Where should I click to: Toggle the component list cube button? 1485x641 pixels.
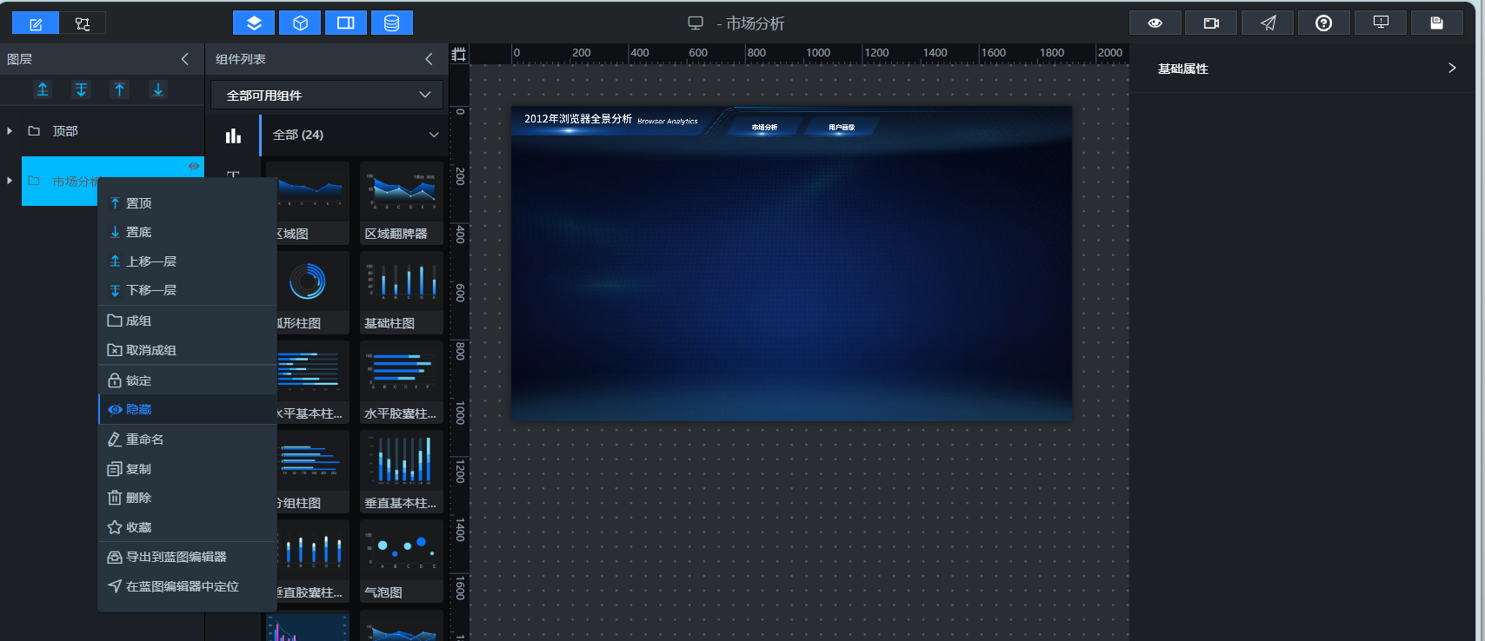click(x=300, y=23)
